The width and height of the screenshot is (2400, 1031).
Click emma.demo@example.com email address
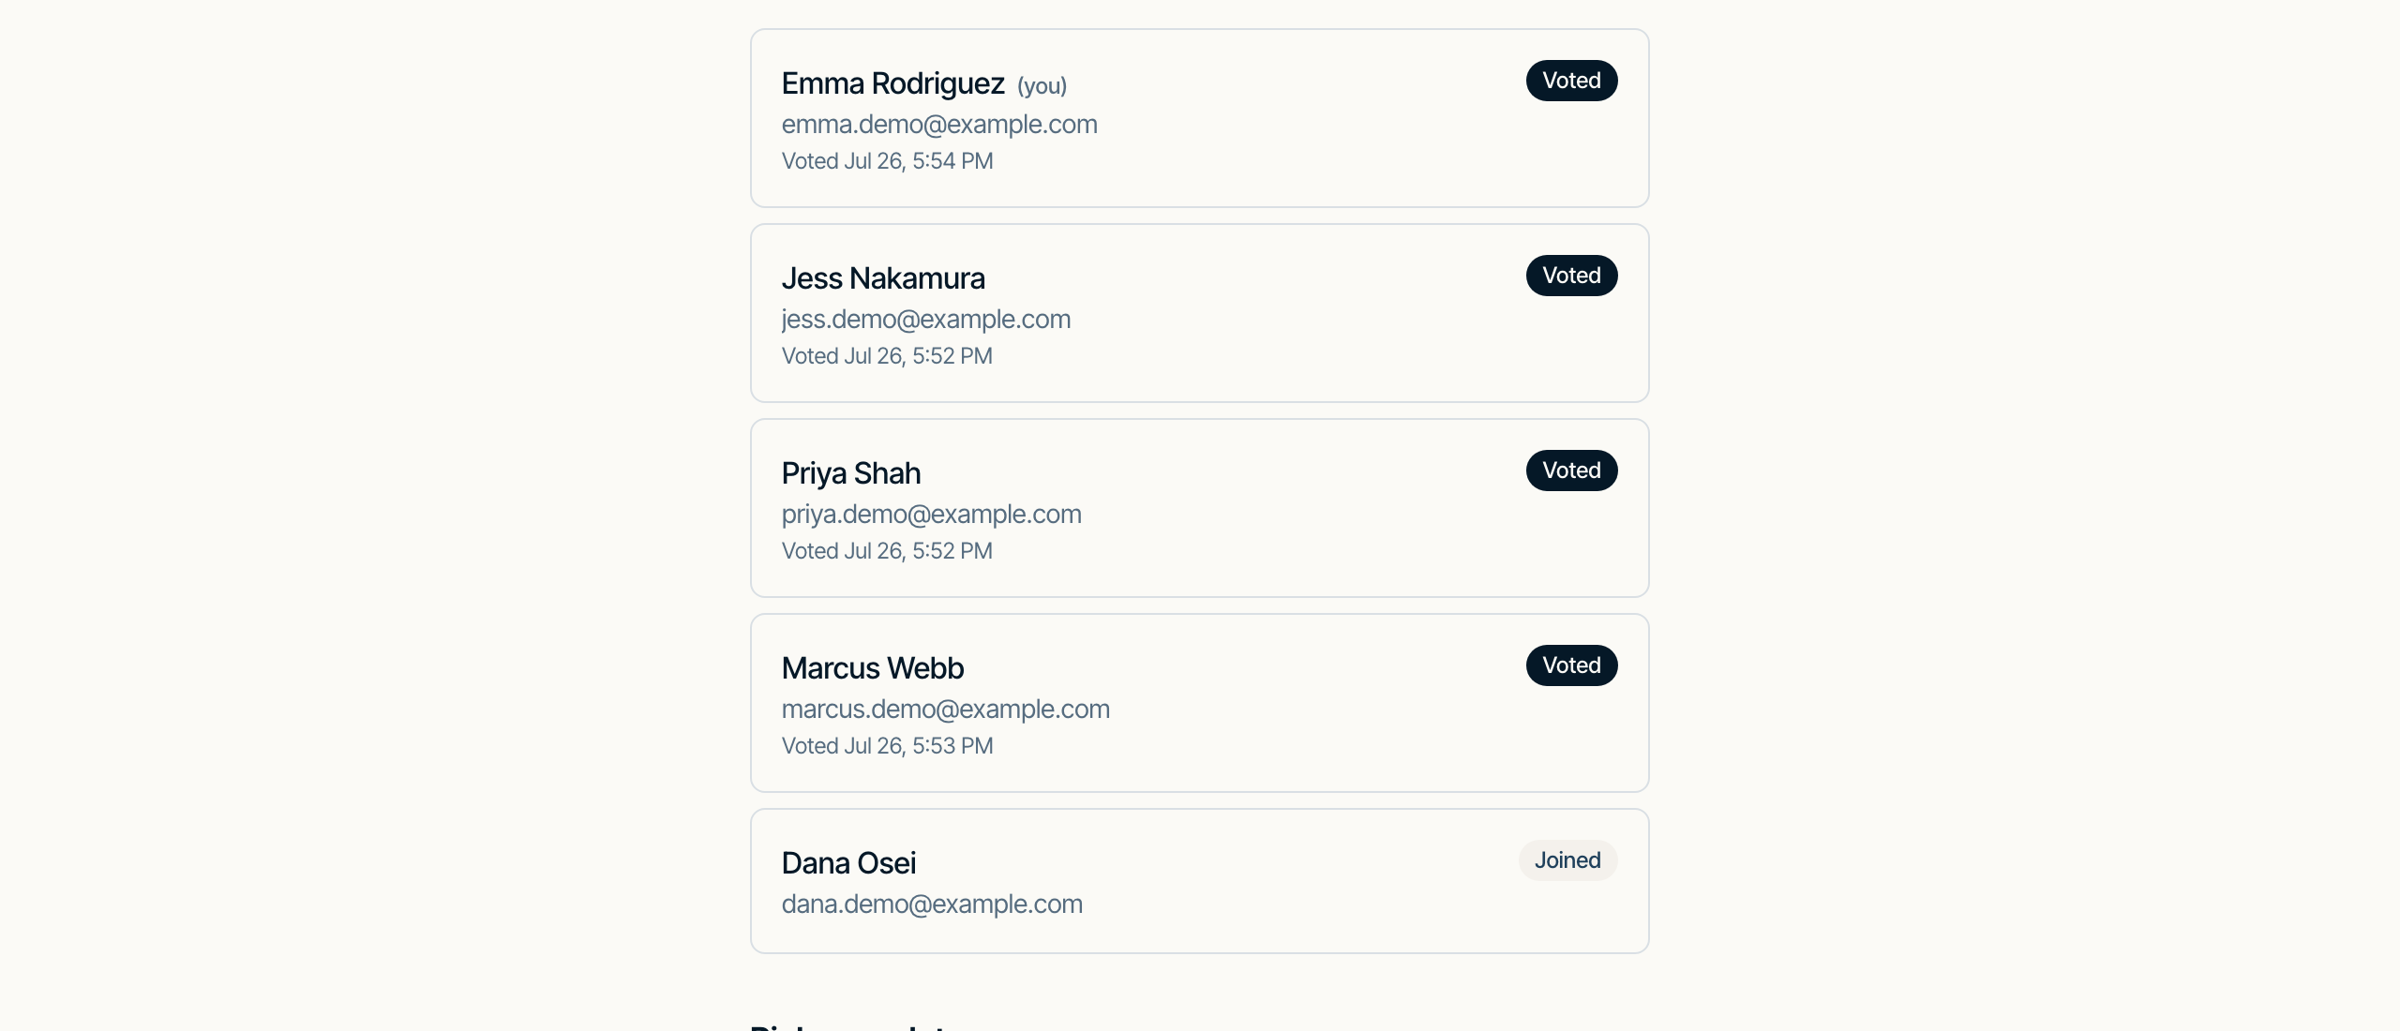[939, 125]
